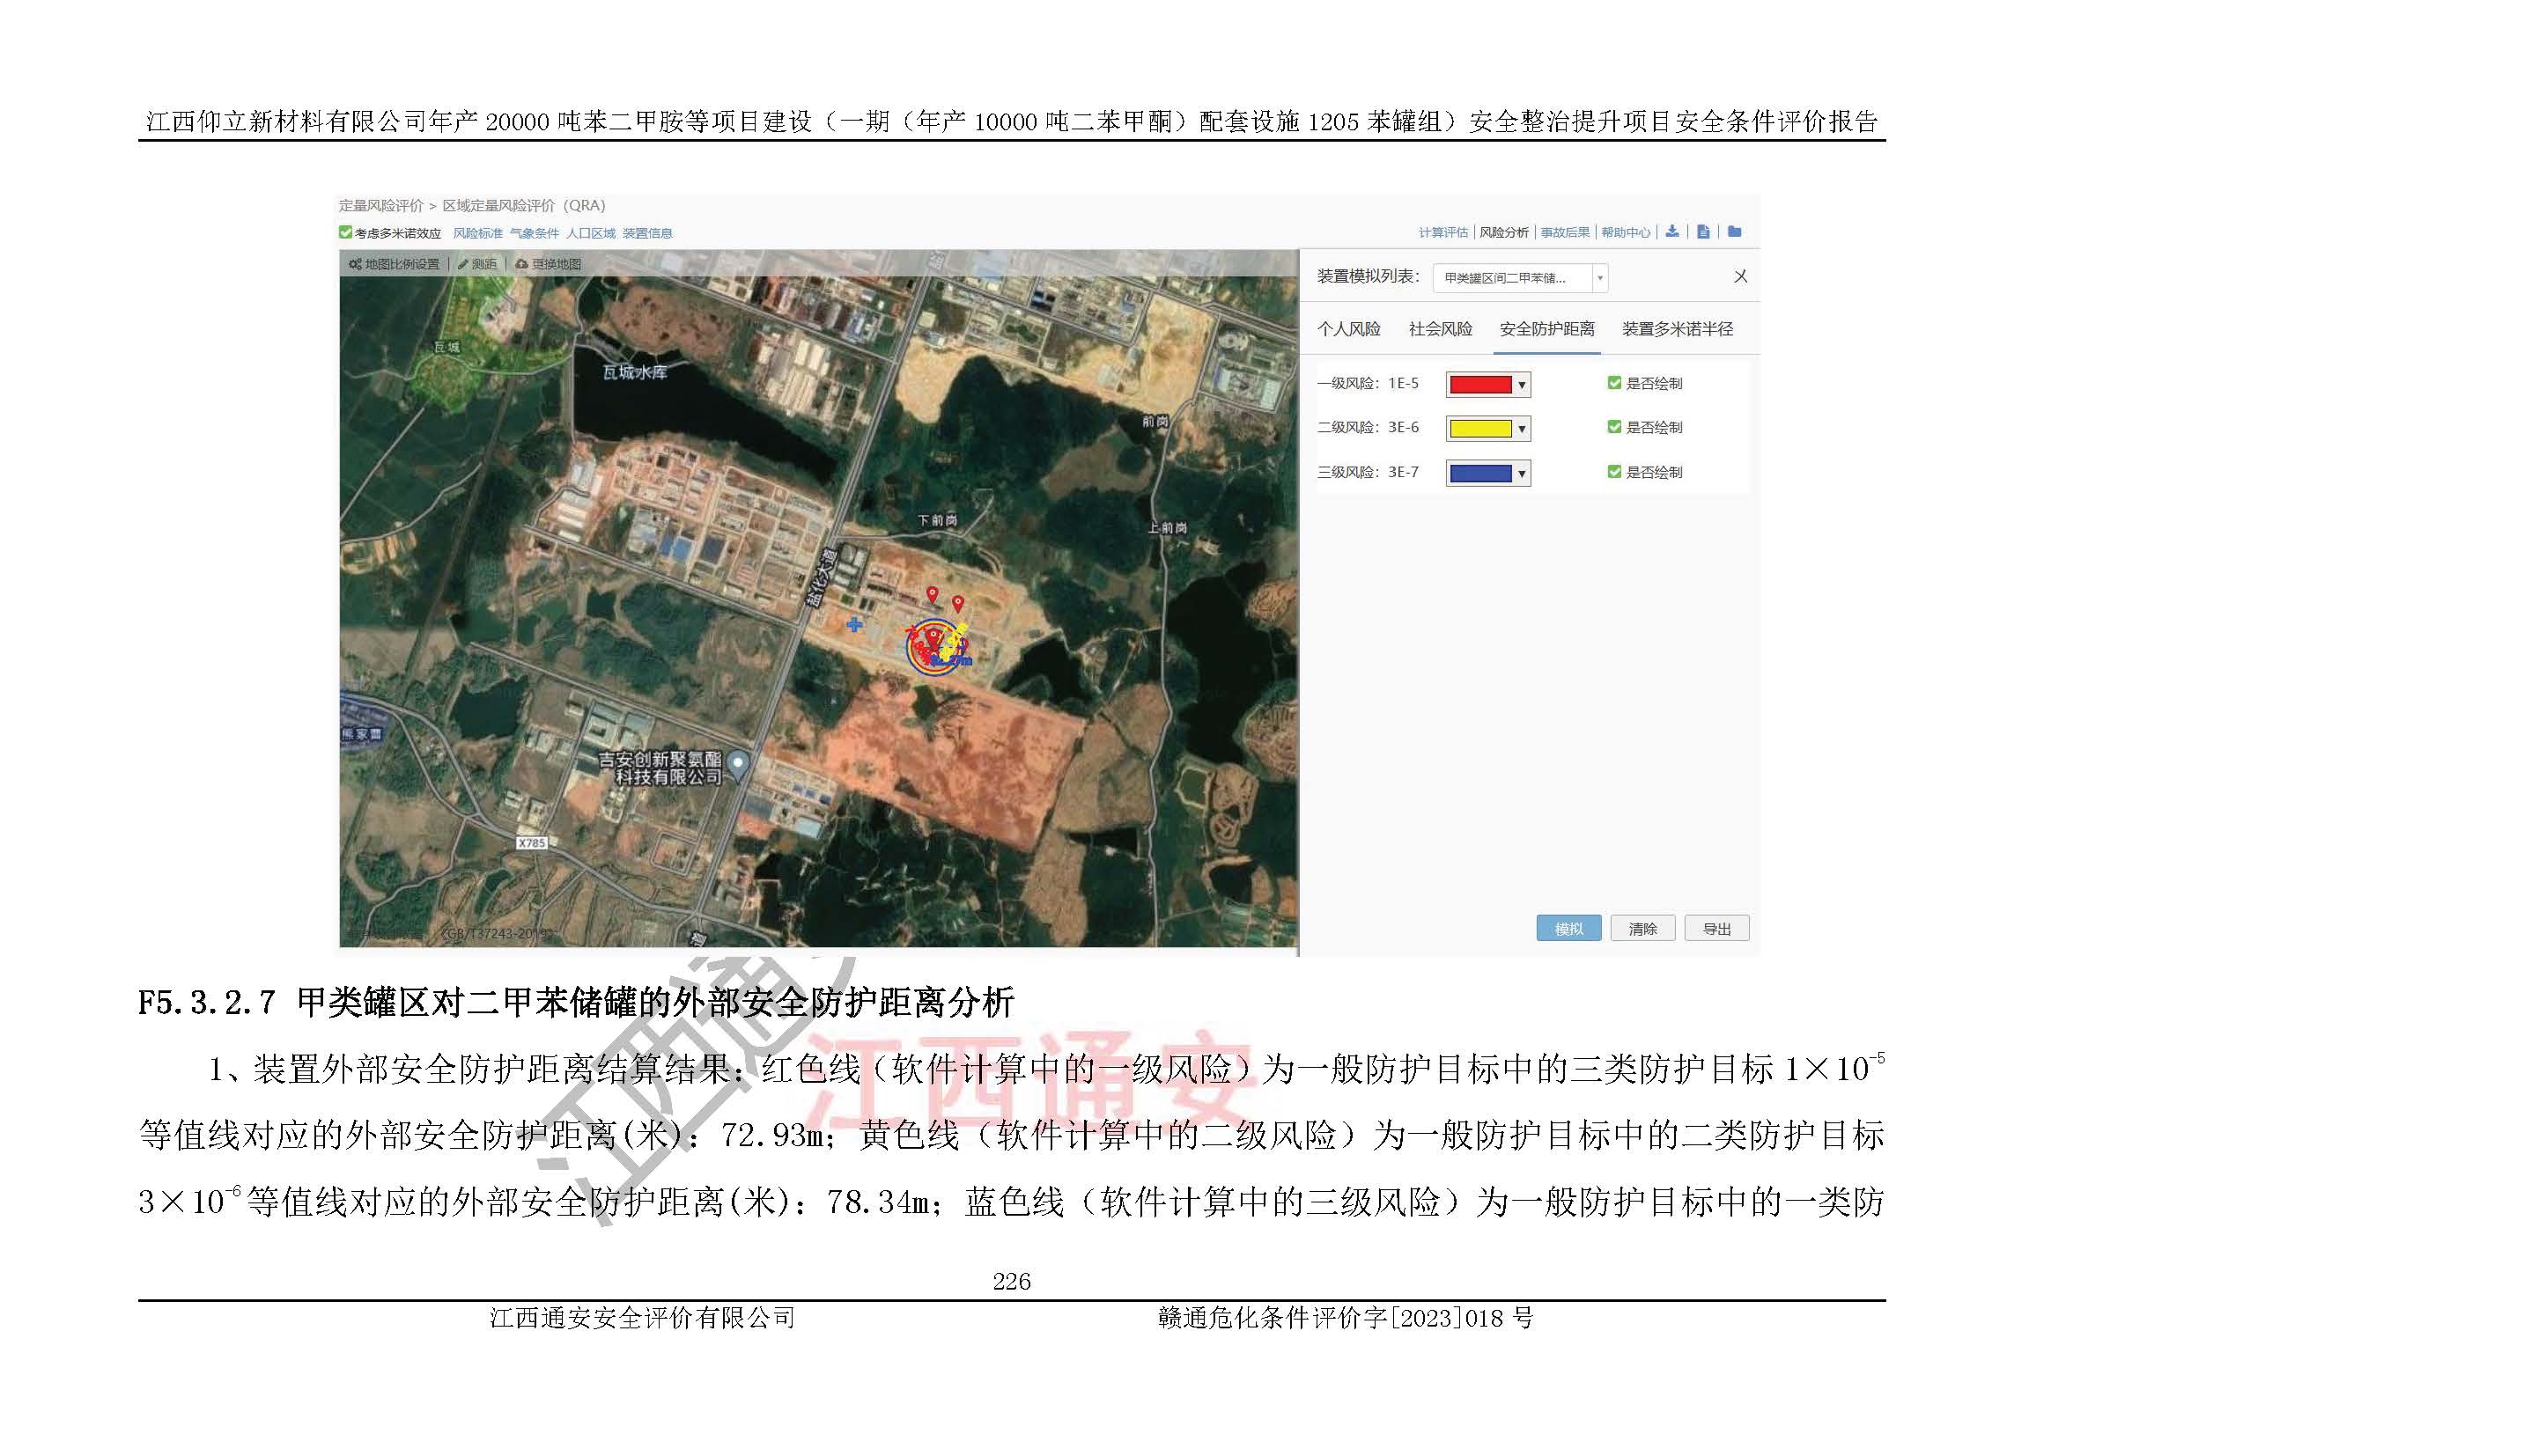Uncheck 考虑多米诺效应 checkbox
Screen dimensions: 2538x1456
click(345, 233)
